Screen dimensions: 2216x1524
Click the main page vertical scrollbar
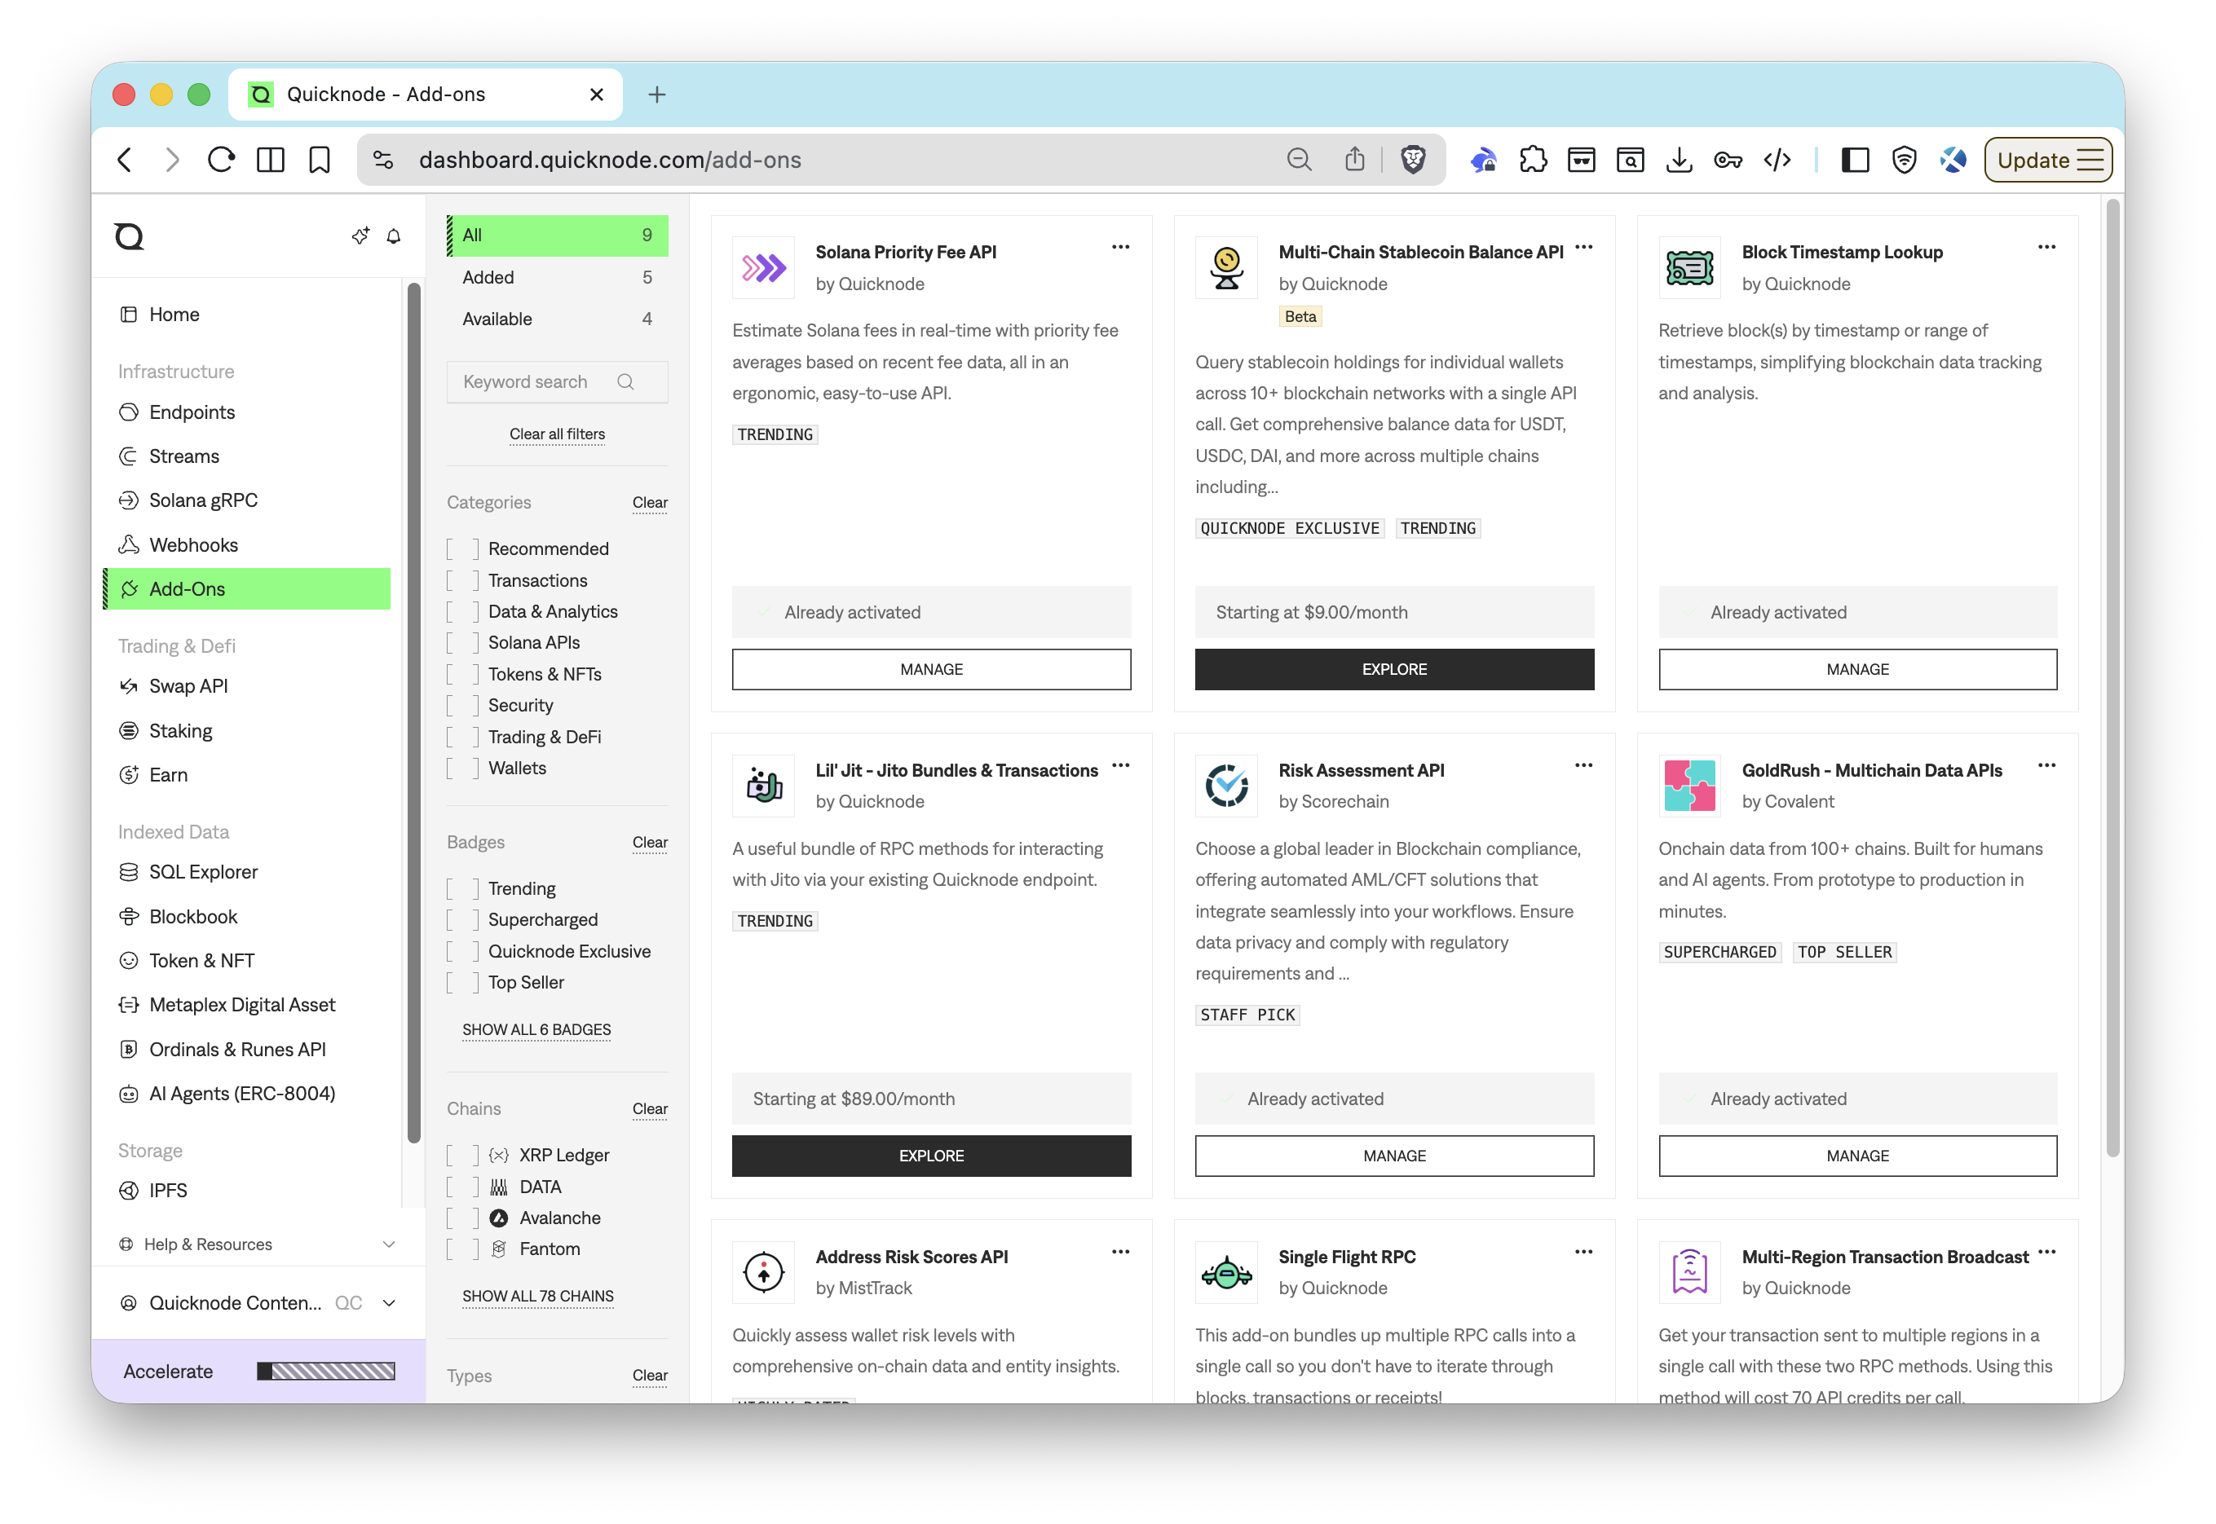[x=2112, y=678]
